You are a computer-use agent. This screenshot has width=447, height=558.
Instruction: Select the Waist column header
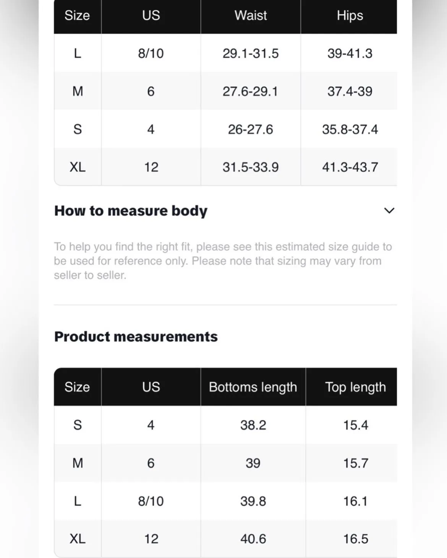click(251, 15)
